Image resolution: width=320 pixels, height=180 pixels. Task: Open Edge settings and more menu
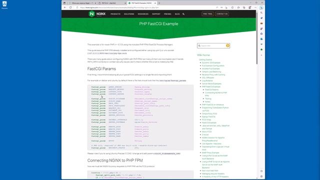(x=255, y=7)
